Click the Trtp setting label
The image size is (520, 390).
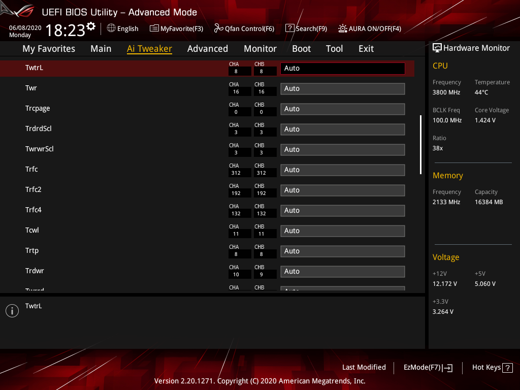[32, 251]
